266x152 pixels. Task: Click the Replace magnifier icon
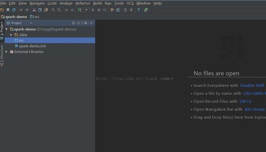[59, 10]
